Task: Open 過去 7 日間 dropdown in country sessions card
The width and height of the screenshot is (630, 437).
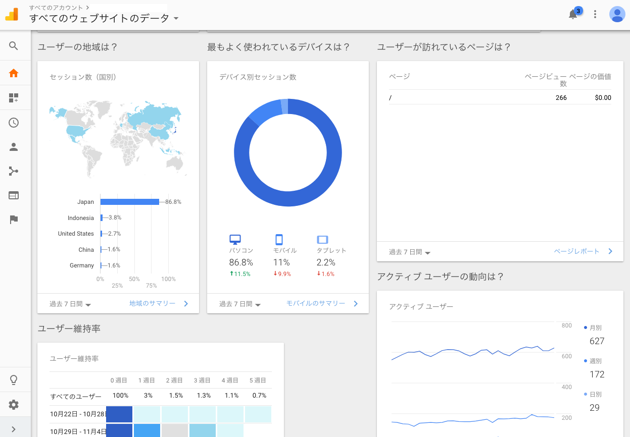Action: tap(70, 304)
